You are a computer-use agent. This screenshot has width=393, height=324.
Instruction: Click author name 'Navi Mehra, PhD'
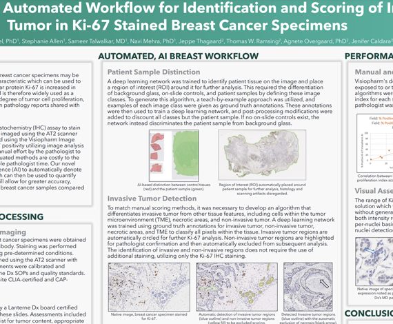(x=152, y=41)
